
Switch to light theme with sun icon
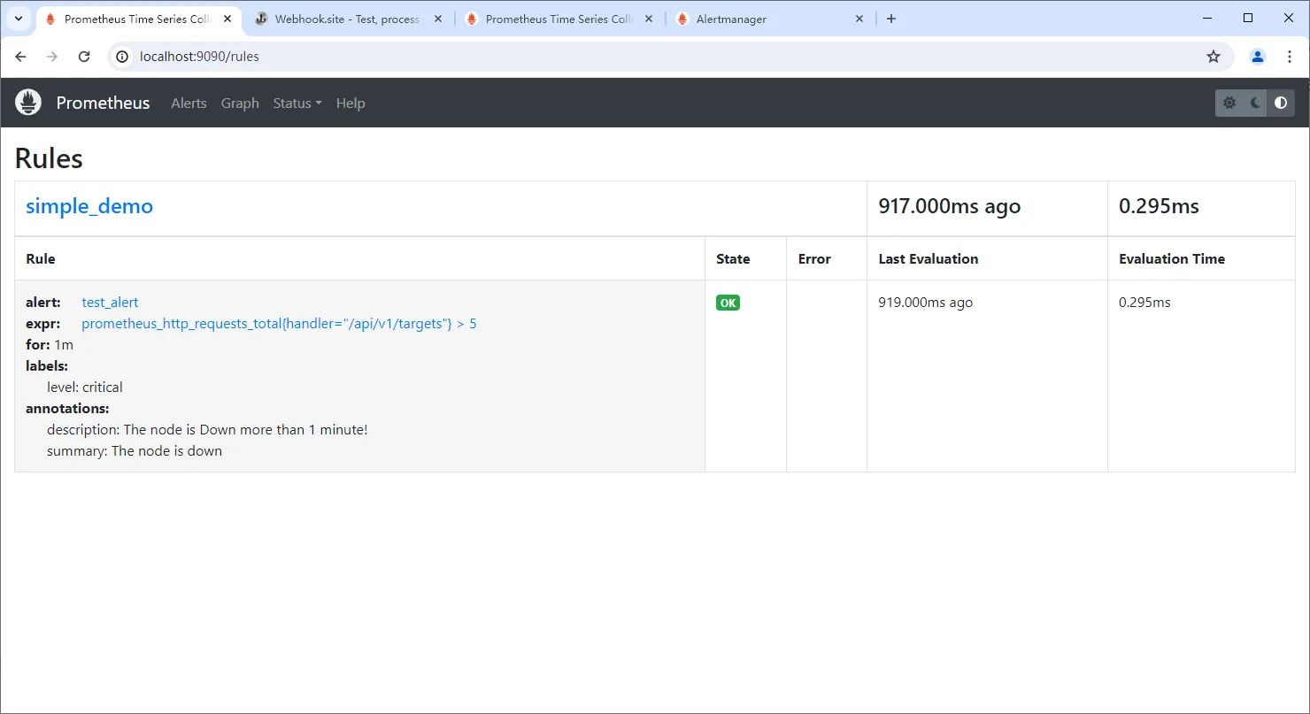pos(1229,103)
